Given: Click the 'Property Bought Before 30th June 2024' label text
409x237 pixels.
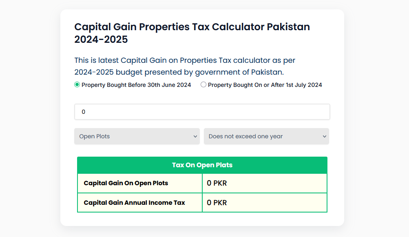Looking at the screenshot, I should pos(136,85).
